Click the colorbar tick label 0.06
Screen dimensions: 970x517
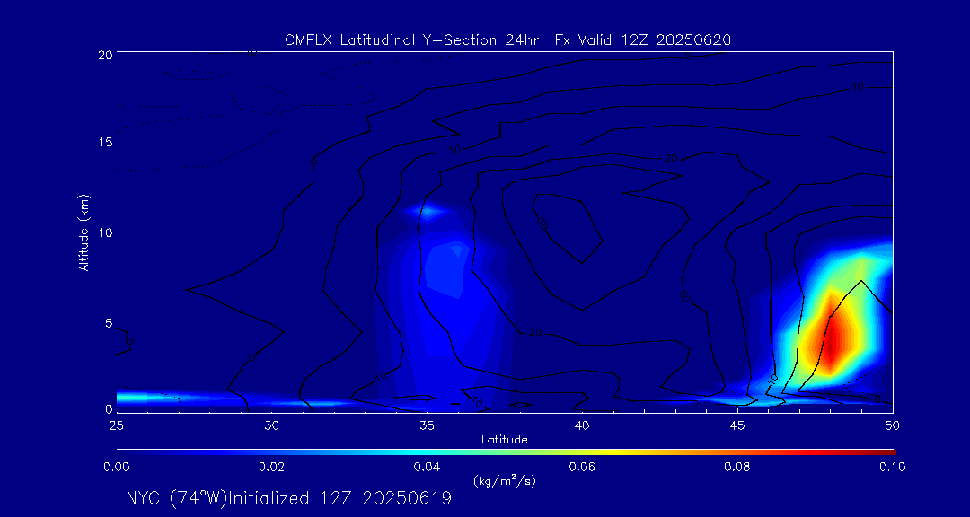click(x=583, y=467)
